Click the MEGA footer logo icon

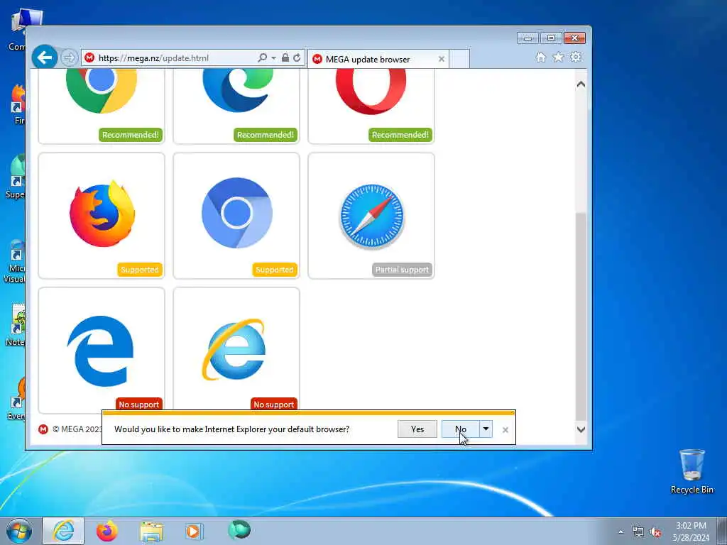[43, 429]
